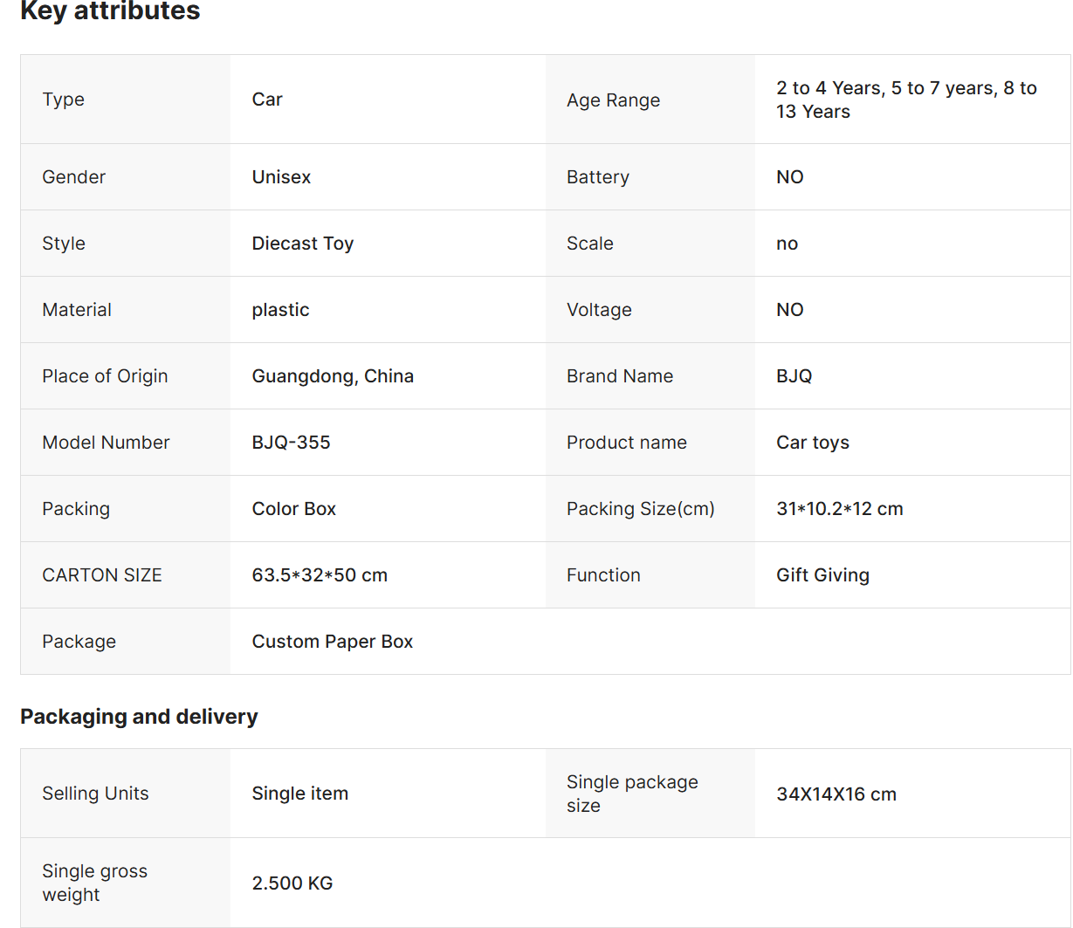Click the Brand Name value BJQ
The width and height of the screenshot is (1073, 928).
pos(794,376)
